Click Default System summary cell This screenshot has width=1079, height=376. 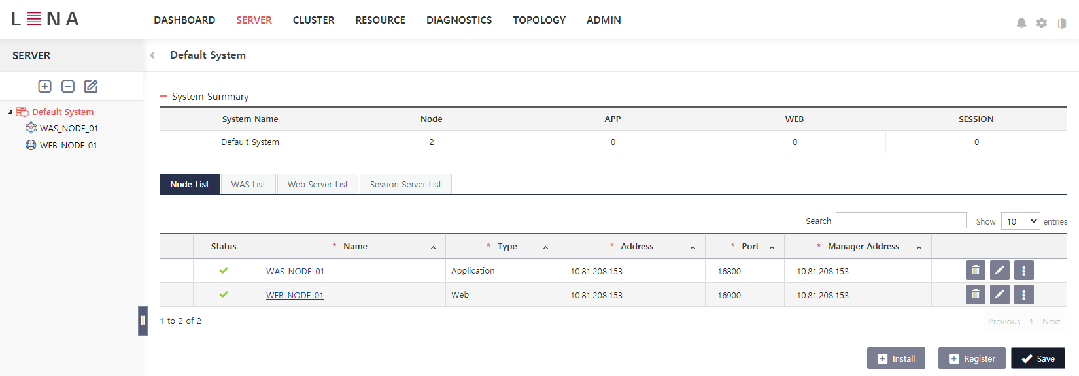pyautogui.click(x=250, y=142)
